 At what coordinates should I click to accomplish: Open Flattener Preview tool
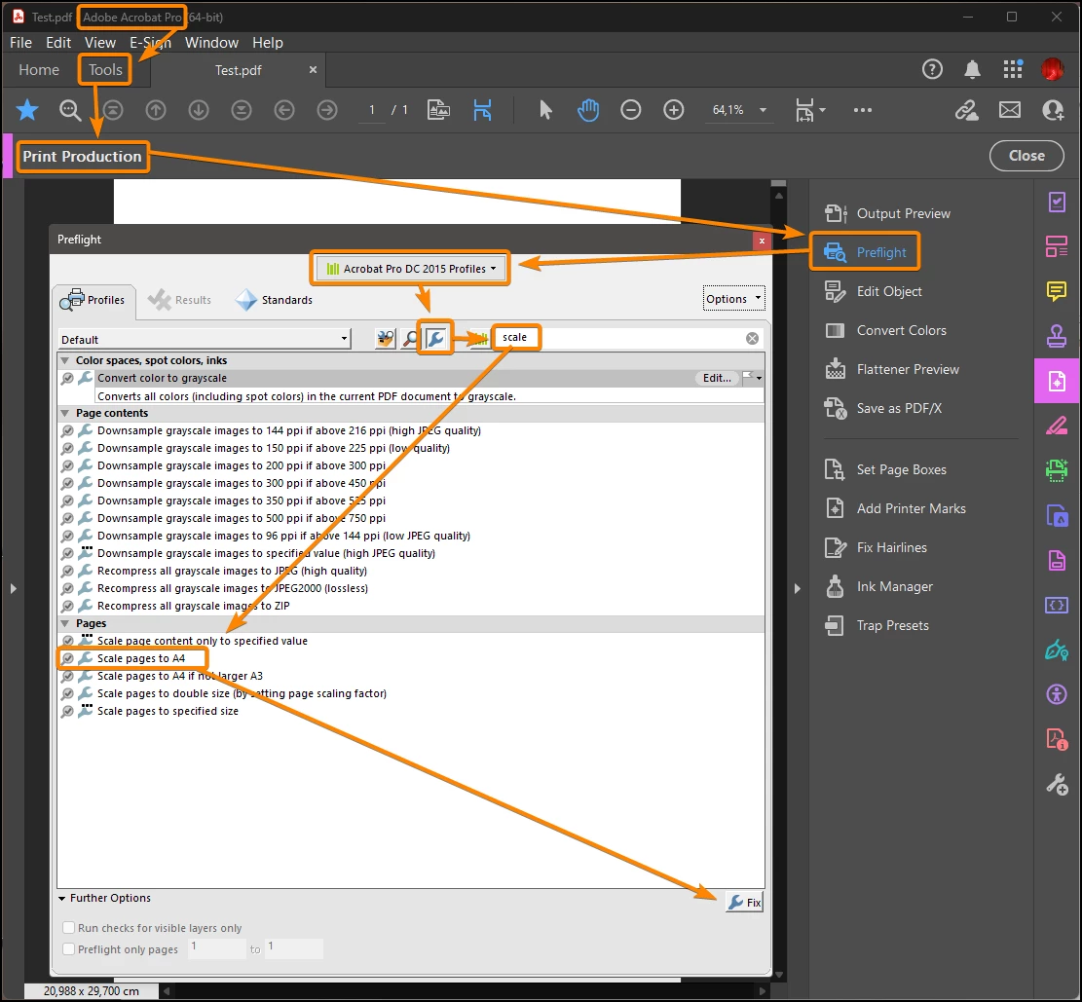coord(892,369)
